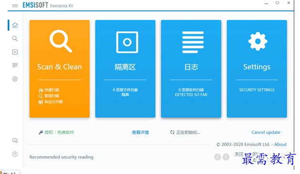
Task: Open the Settings gear in the sidebar
Action: [15, 79]
